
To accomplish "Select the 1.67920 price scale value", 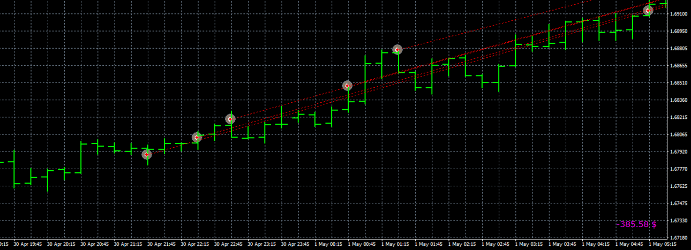I will click(x=679, y=151).
